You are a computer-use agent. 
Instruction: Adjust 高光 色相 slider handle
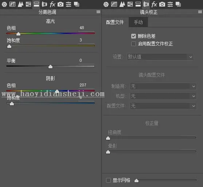click(x=18, y=34)
